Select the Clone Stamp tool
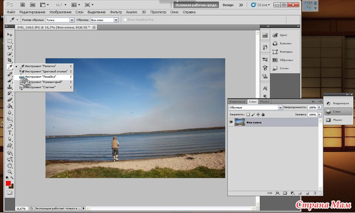Image resolution: width=355 pixels, height=213 pixels. [x=9, y=87]
